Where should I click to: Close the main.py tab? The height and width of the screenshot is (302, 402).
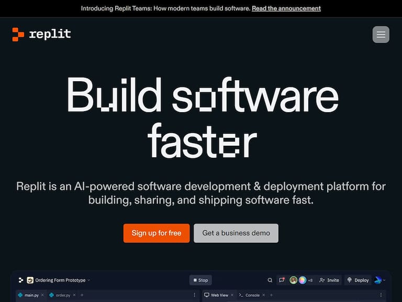(43, 295)
